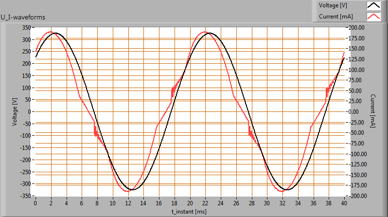Select the Voltage [V] legend label

334,5
